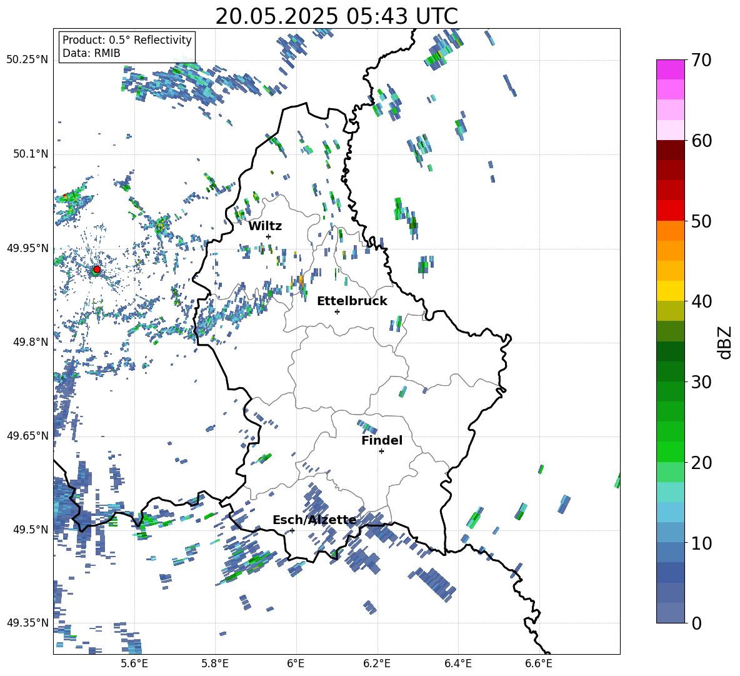
Task: Click the plus marker below the Esch/Alzette label
Action: click(292, 530)
